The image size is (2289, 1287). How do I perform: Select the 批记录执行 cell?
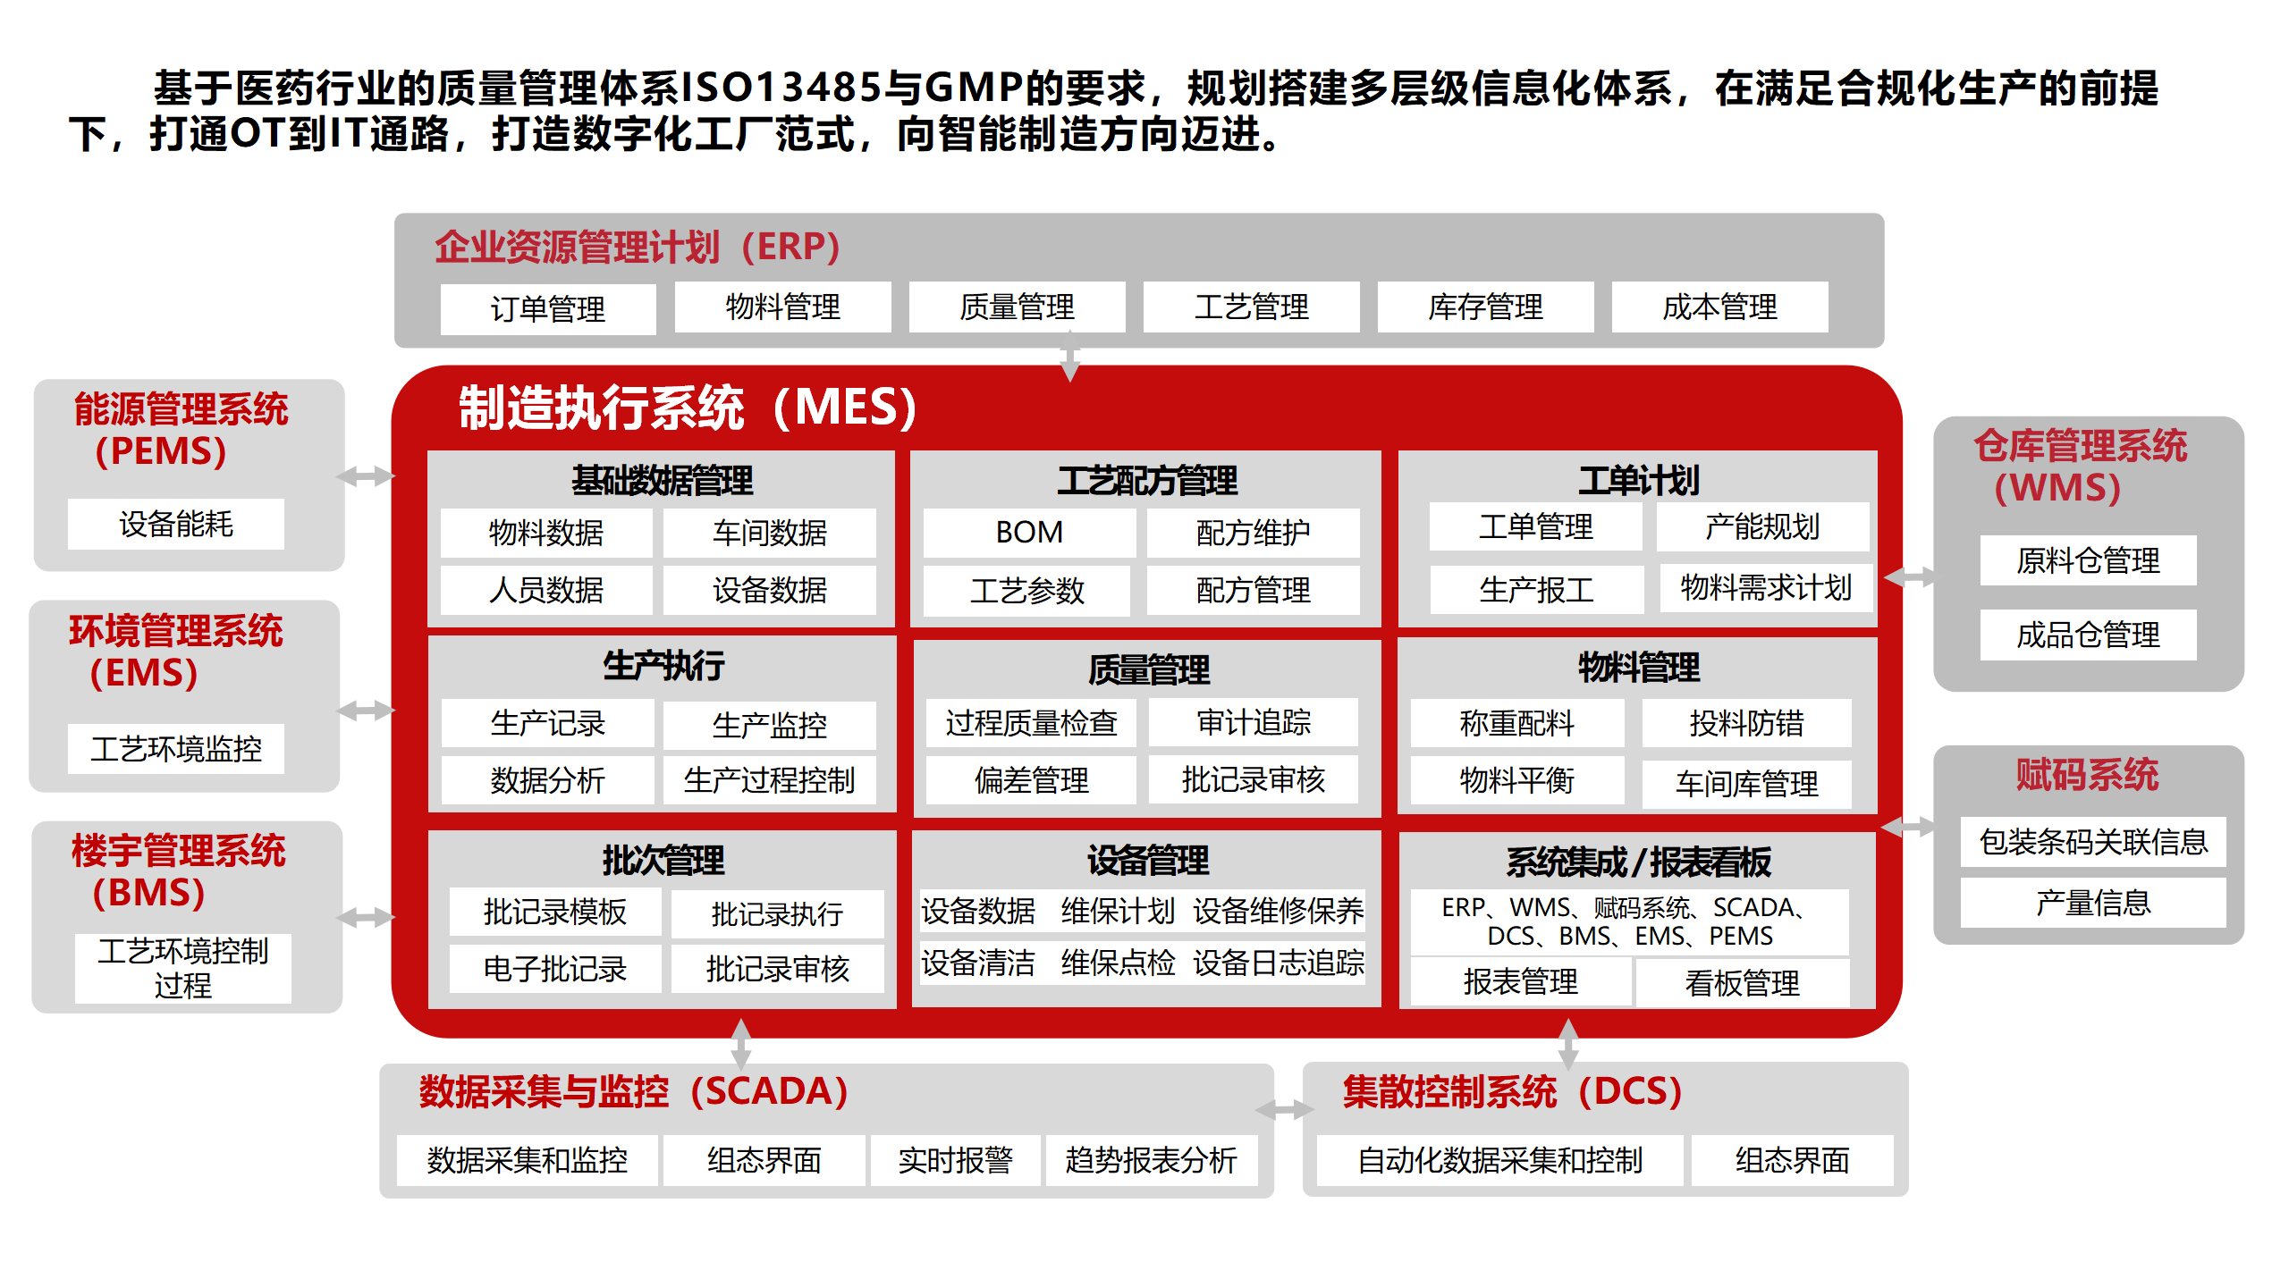coord(777,914)
